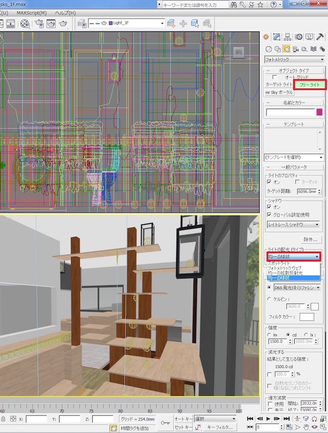328x433 pixels.
Task: Open the Modify command panel tab
Action: point(276,37)
